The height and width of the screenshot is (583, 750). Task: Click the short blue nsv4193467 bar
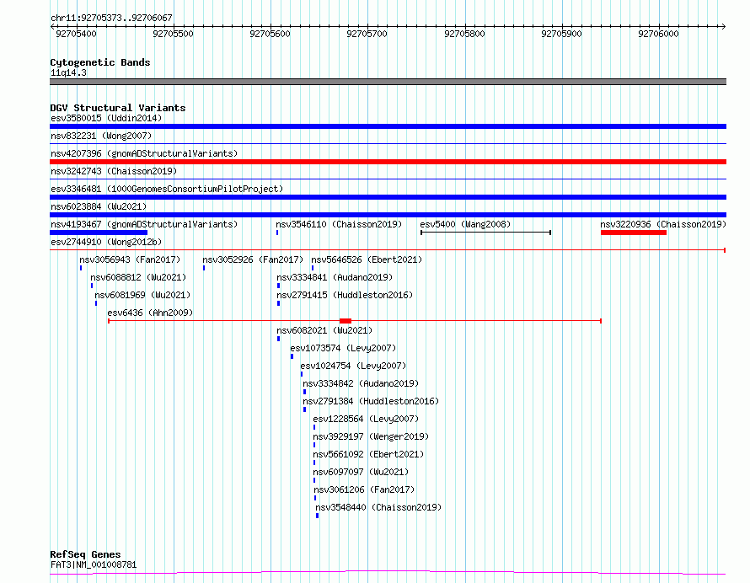99,233
